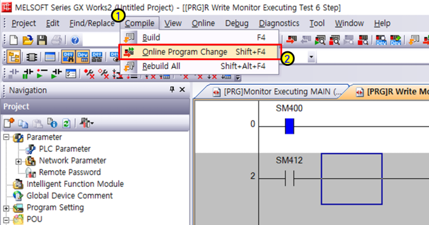The width and height of the screenshot is (429, 225).
Task: Open the toolbar combo box dropdown arrow
Action: point(311,57)
